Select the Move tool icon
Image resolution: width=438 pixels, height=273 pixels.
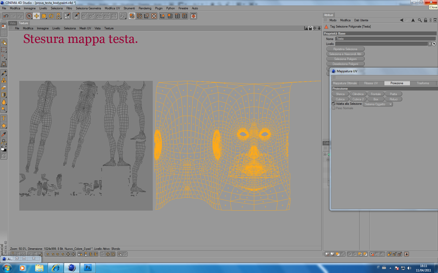click(36, 16)
